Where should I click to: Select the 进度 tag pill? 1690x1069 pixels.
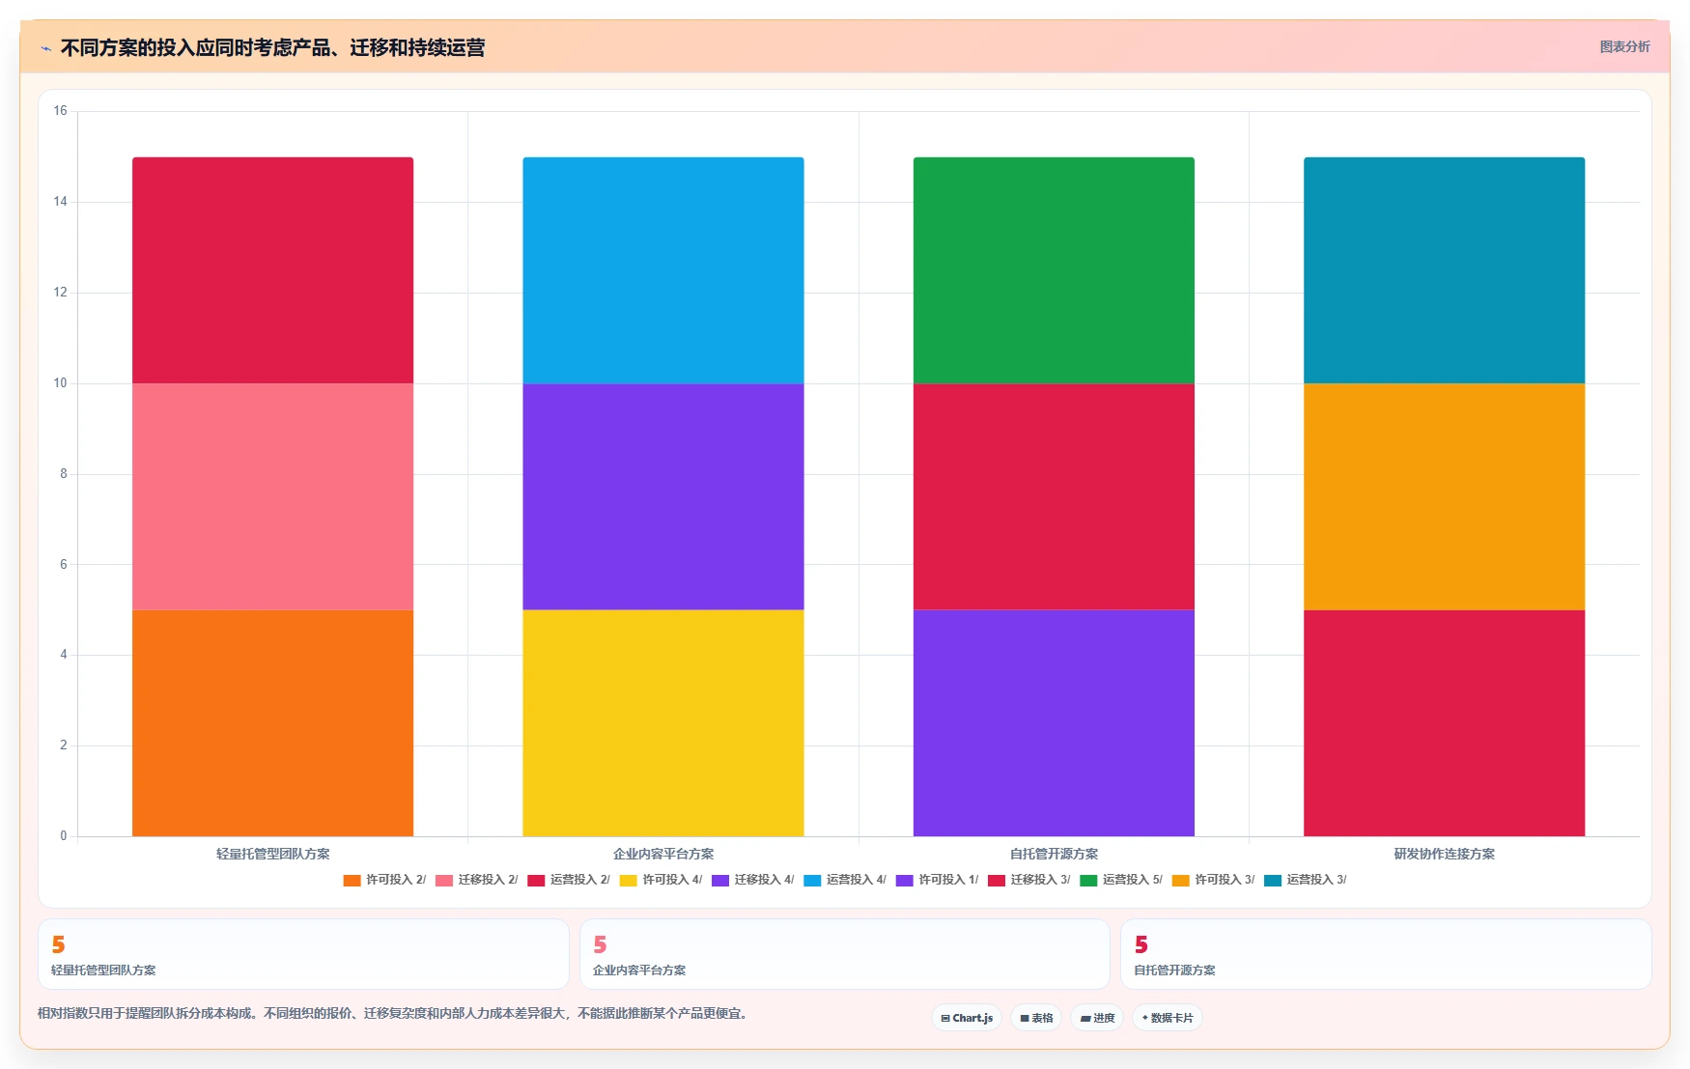click(1097, 1018)
